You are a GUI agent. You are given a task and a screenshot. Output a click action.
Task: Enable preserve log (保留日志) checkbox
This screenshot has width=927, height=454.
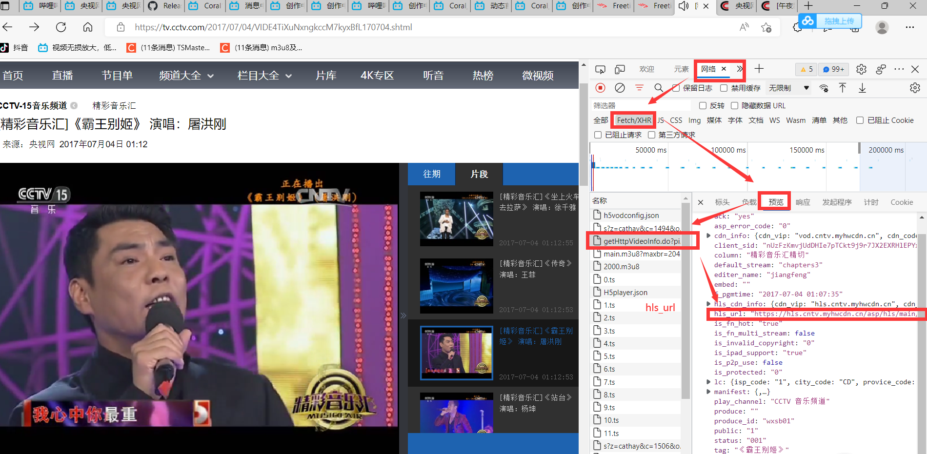point(676,88)
